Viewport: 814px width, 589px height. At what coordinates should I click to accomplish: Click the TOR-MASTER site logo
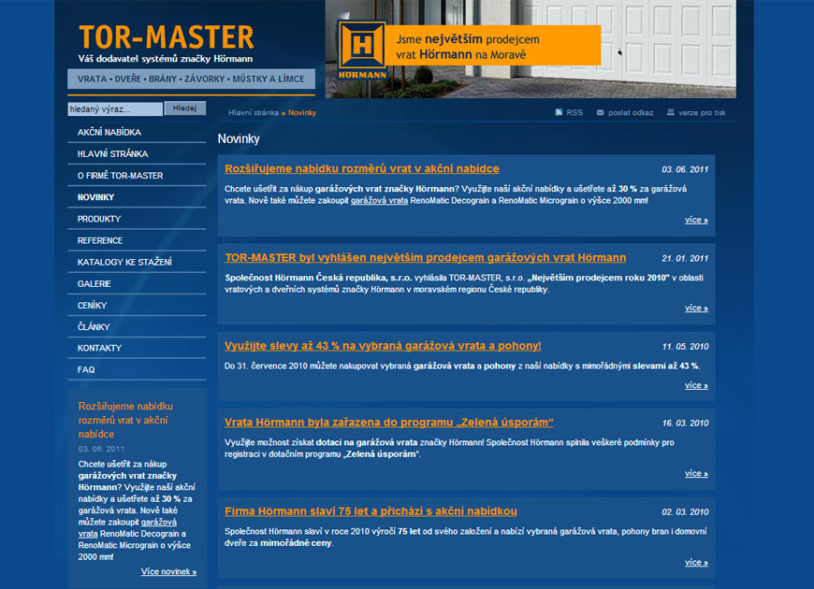167,36
